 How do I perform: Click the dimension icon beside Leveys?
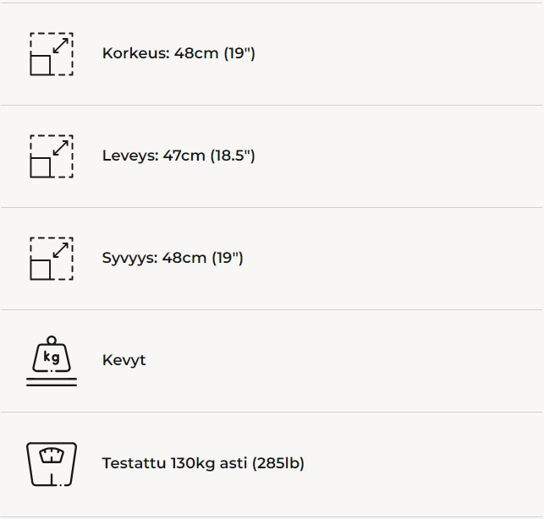52,156
